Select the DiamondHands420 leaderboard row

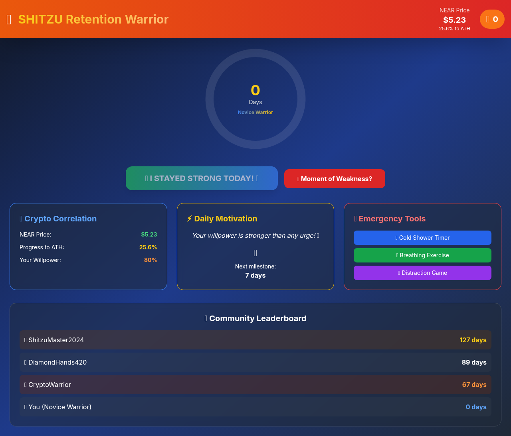[x=255, y=362]
